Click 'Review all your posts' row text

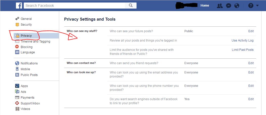pos(143,40)
